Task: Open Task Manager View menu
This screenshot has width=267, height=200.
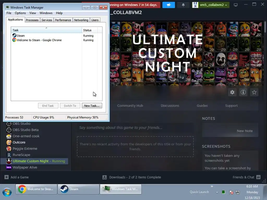Action: (33, 13)
